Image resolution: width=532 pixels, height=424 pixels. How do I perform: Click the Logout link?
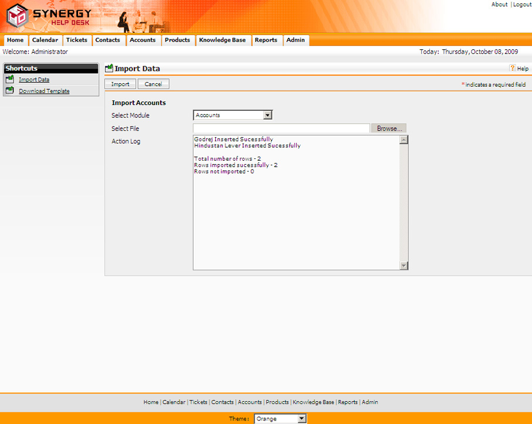coord(522,5)
